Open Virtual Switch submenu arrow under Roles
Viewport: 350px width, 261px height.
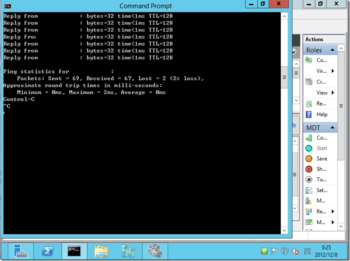[x=333, y=71]
